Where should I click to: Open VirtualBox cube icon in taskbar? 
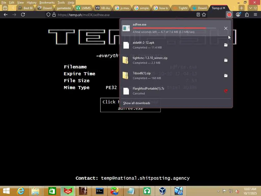(162, 191)
